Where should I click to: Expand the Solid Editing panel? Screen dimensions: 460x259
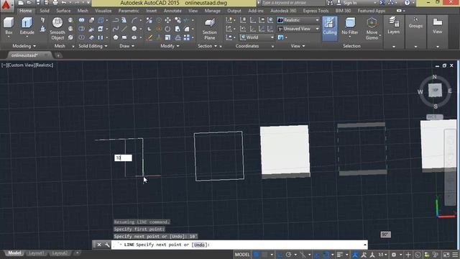[93, 46]
